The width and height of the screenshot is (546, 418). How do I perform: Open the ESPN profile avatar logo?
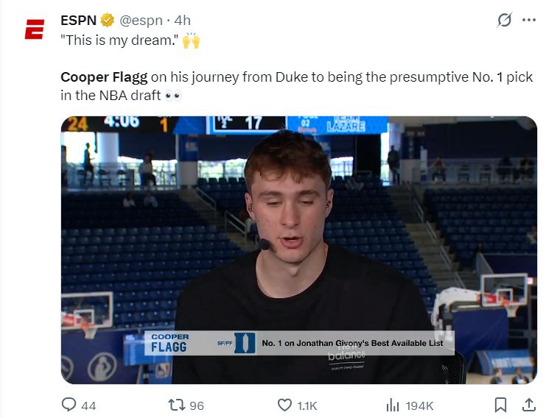(34, 32)
